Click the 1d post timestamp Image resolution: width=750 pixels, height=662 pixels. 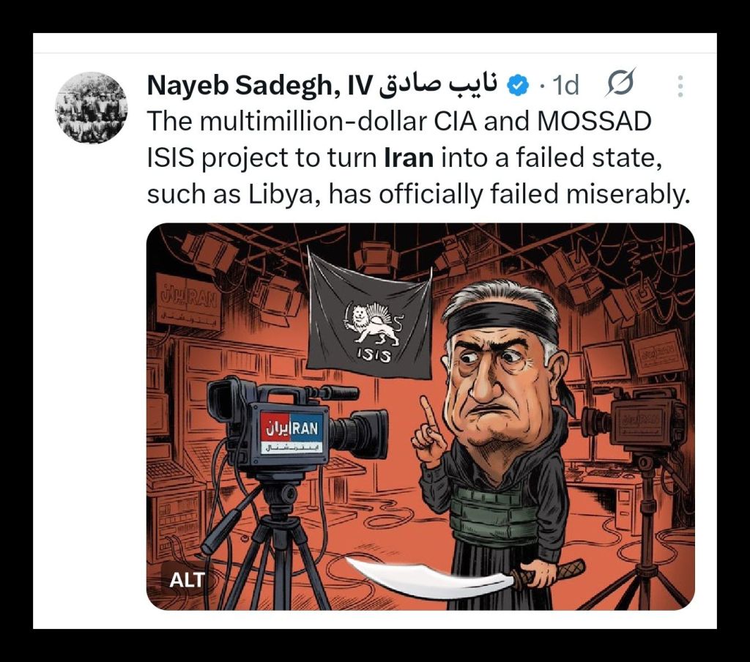click(x=565, y=86)
